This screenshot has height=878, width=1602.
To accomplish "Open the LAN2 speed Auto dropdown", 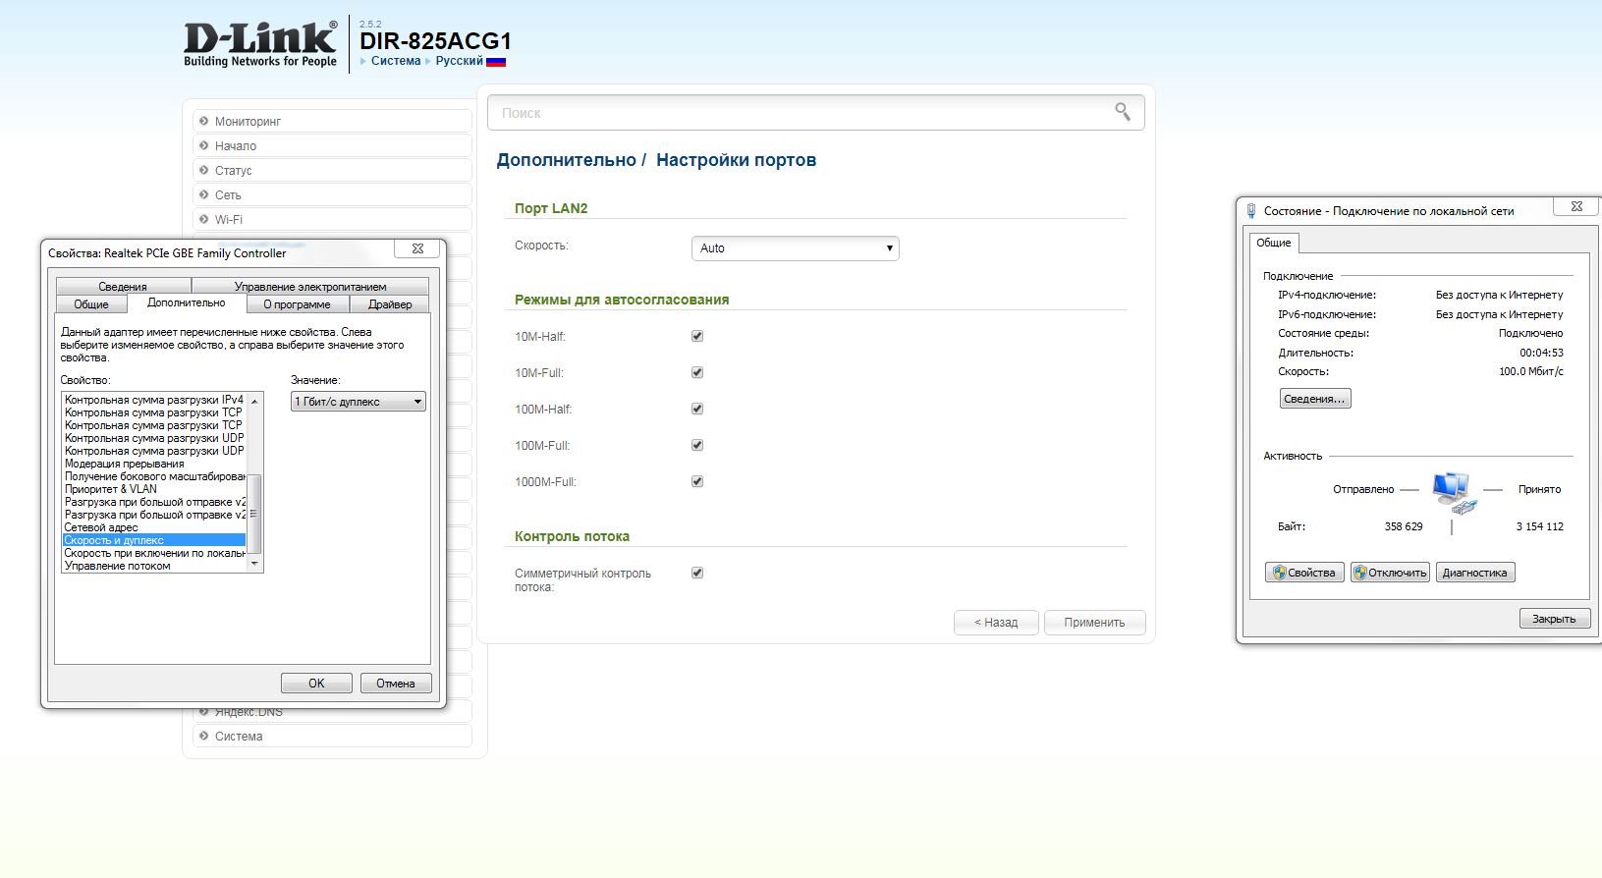I will pos(795,248).
